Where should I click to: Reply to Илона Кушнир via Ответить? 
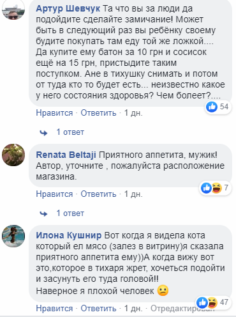click(98, 308)
